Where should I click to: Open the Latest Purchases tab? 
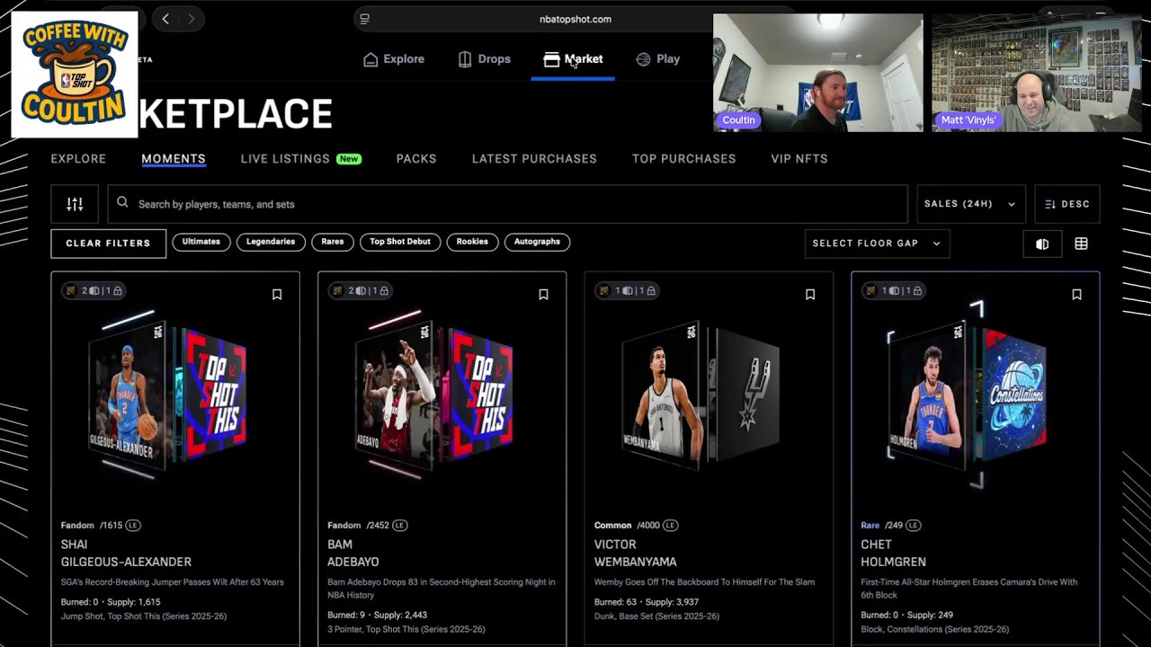click(x=534, y=159)
